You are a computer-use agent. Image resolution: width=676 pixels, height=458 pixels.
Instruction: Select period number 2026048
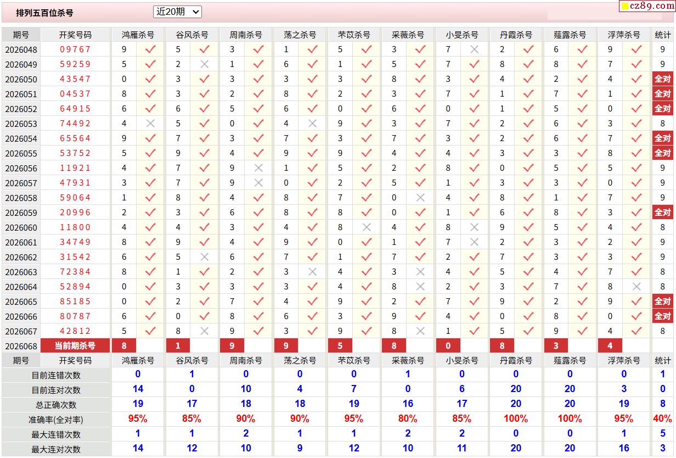coord(21,49)
